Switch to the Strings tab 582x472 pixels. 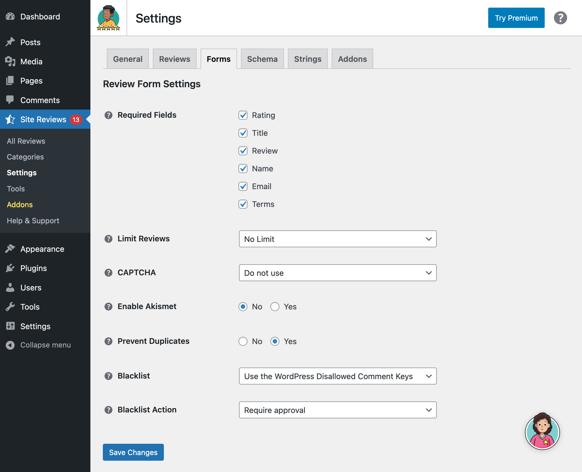[308, 59]
